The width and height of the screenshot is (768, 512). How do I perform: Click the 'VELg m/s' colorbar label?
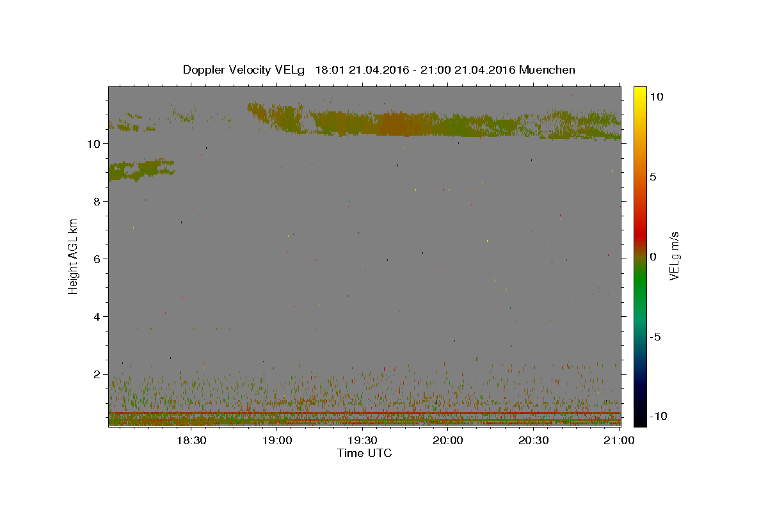674,256
